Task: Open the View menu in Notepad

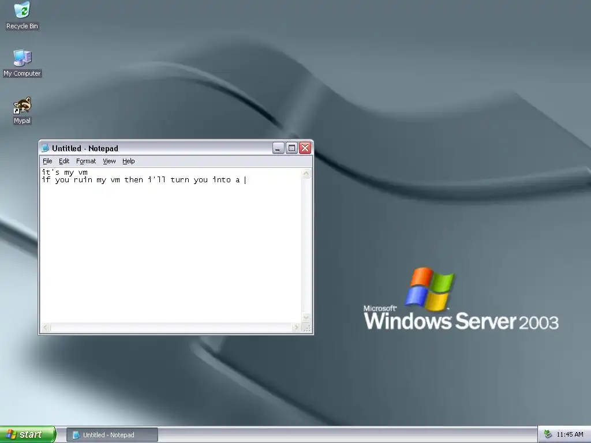Action: pyautogui.click(x=109, y=162)
